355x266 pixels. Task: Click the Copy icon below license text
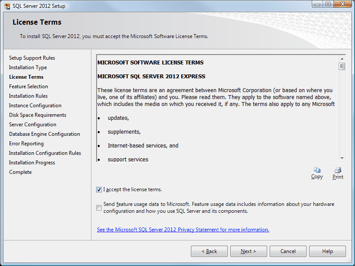(317, 170)
